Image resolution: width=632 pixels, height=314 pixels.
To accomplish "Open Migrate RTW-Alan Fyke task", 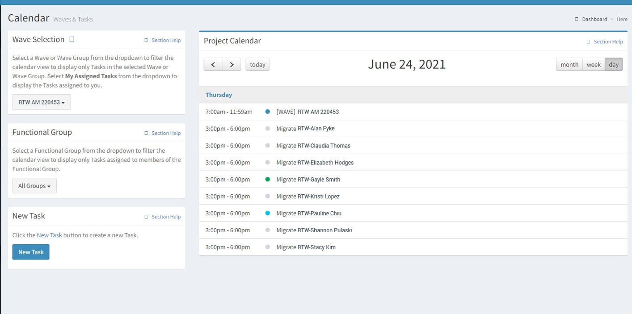I will [305, 129].
